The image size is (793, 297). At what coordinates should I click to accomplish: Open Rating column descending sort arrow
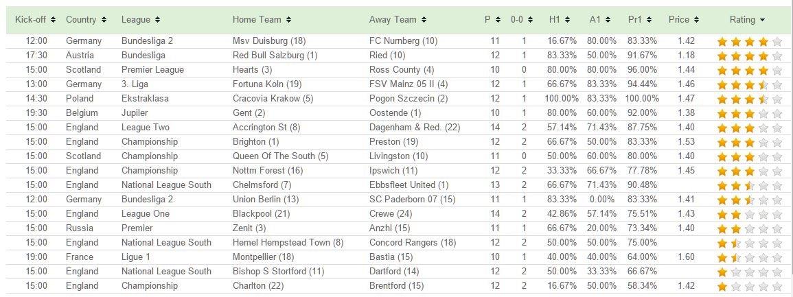tap(762, 20)
